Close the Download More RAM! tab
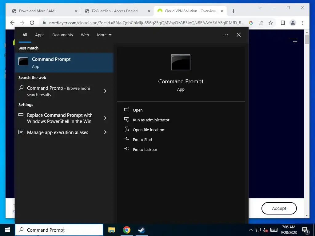The image size is (315, 236). [x=76, y=11]
